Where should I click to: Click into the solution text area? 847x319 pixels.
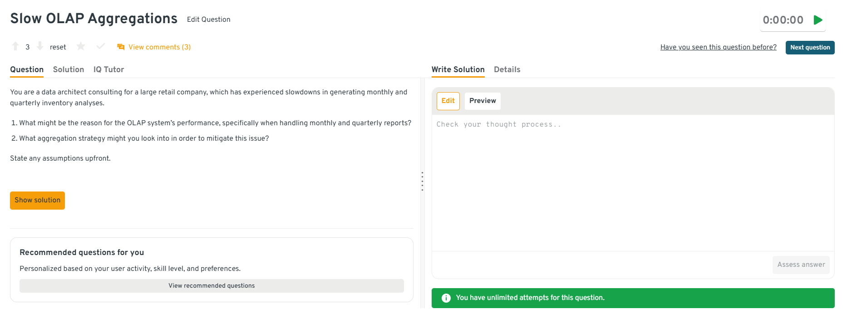click(633, 182)
